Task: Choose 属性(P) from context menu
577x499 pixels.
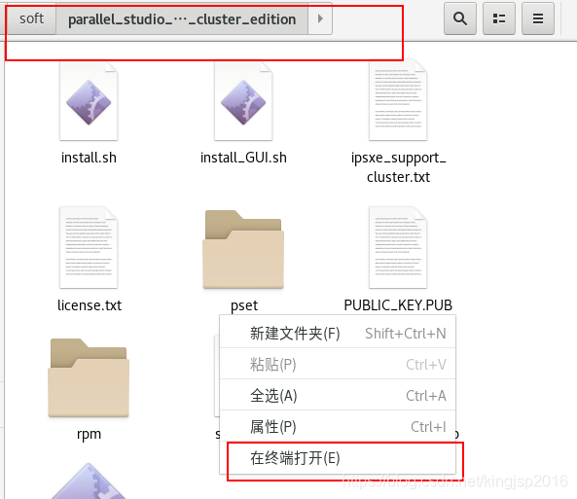Action: 338,427
